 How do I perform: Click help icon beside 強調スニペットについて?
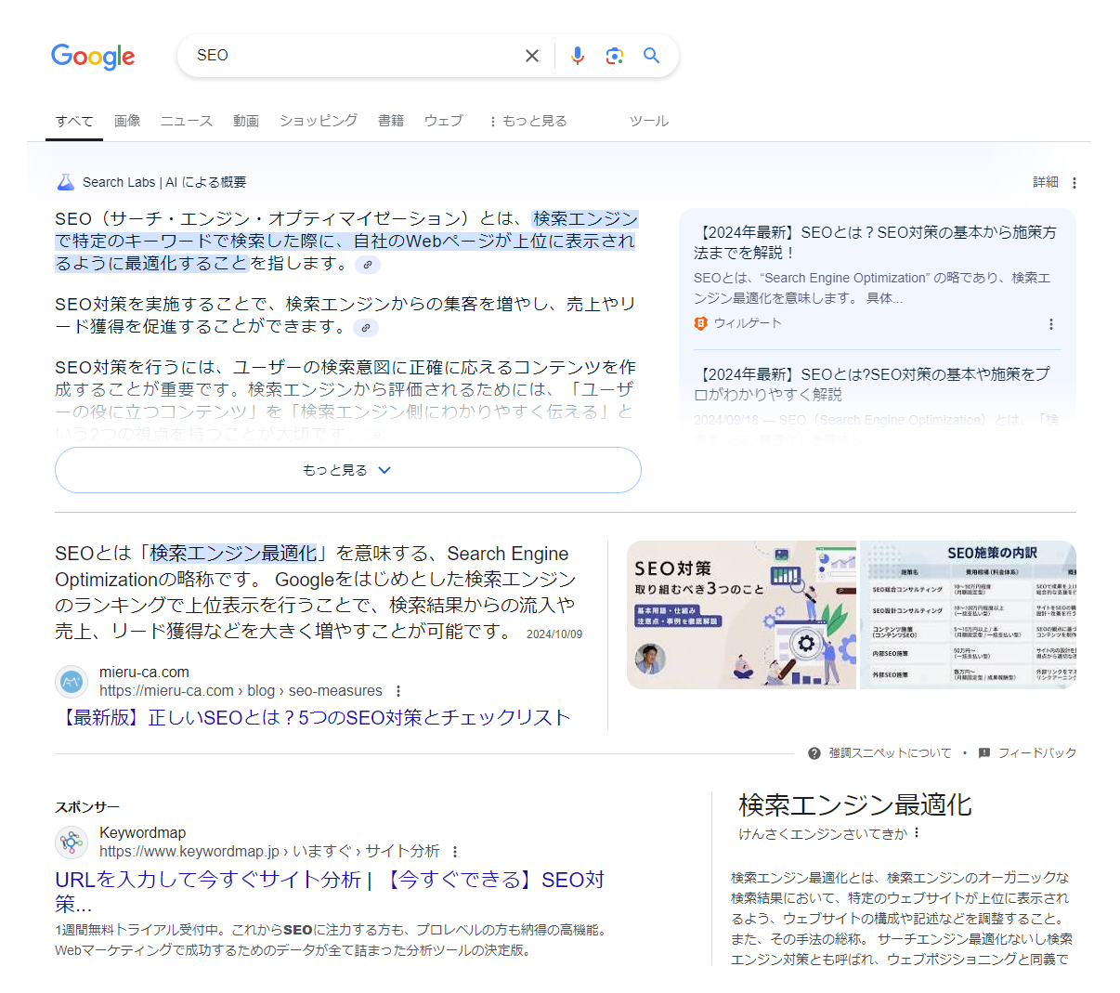pos(814,753)
